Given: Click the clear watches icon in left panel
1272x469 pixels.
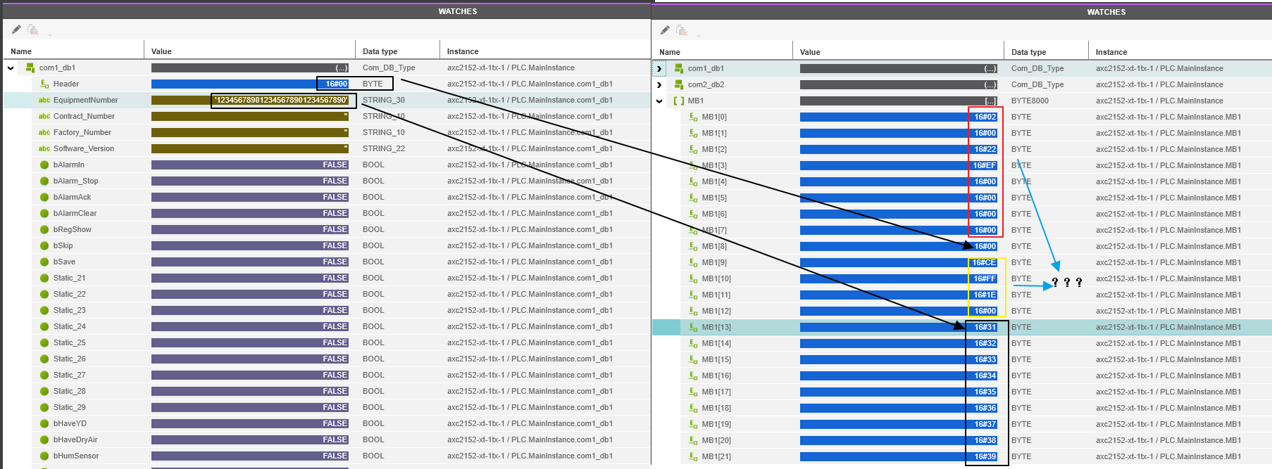Looking at the screenshot, I should 32,30.
